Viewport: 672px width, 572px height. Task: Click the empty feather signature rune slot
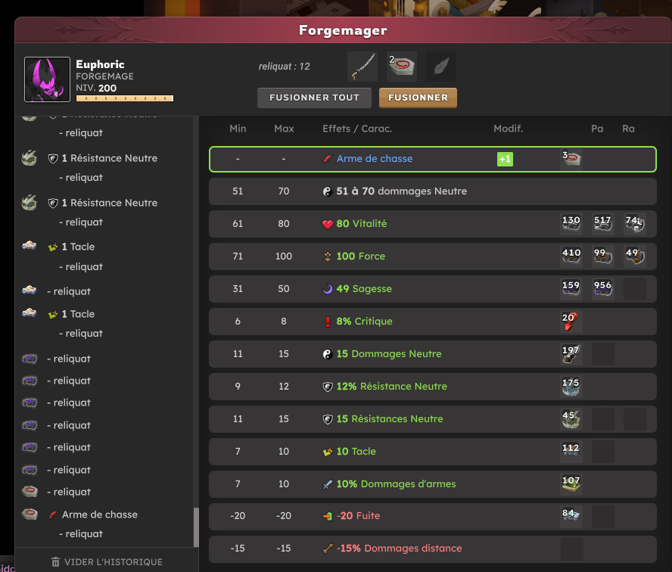(441, 67)
